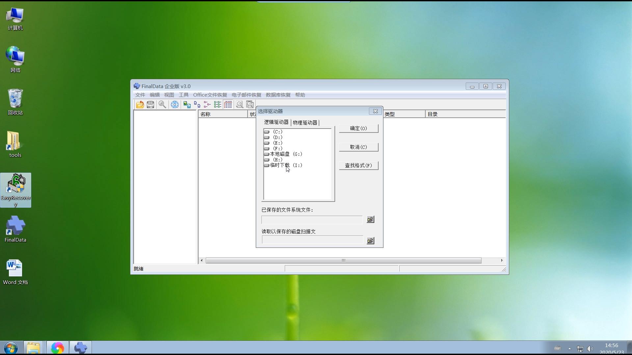
Task: Select the 逻辑驱动器 tab
Action: tap(276, 122)
